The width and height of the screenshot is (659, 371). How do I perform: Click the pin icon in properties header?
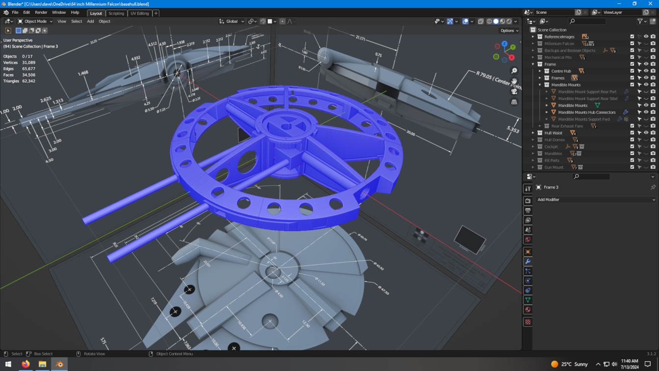point(653,187)
